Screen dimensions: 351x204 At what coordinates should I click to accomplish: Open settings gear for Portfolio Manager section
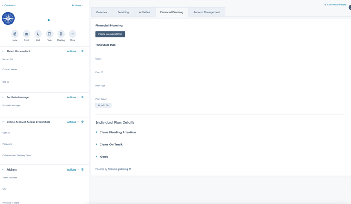82,97
